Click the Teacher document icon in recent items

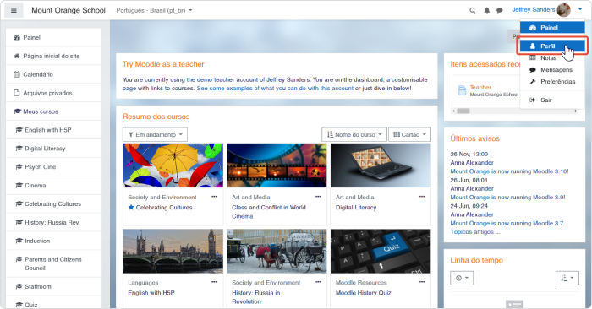tap(462, 90)
